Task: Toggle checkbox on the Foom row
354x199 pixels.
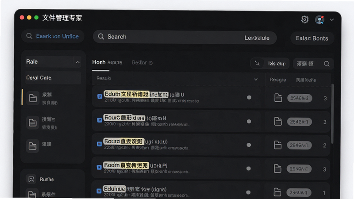Action: click(99, 167)
